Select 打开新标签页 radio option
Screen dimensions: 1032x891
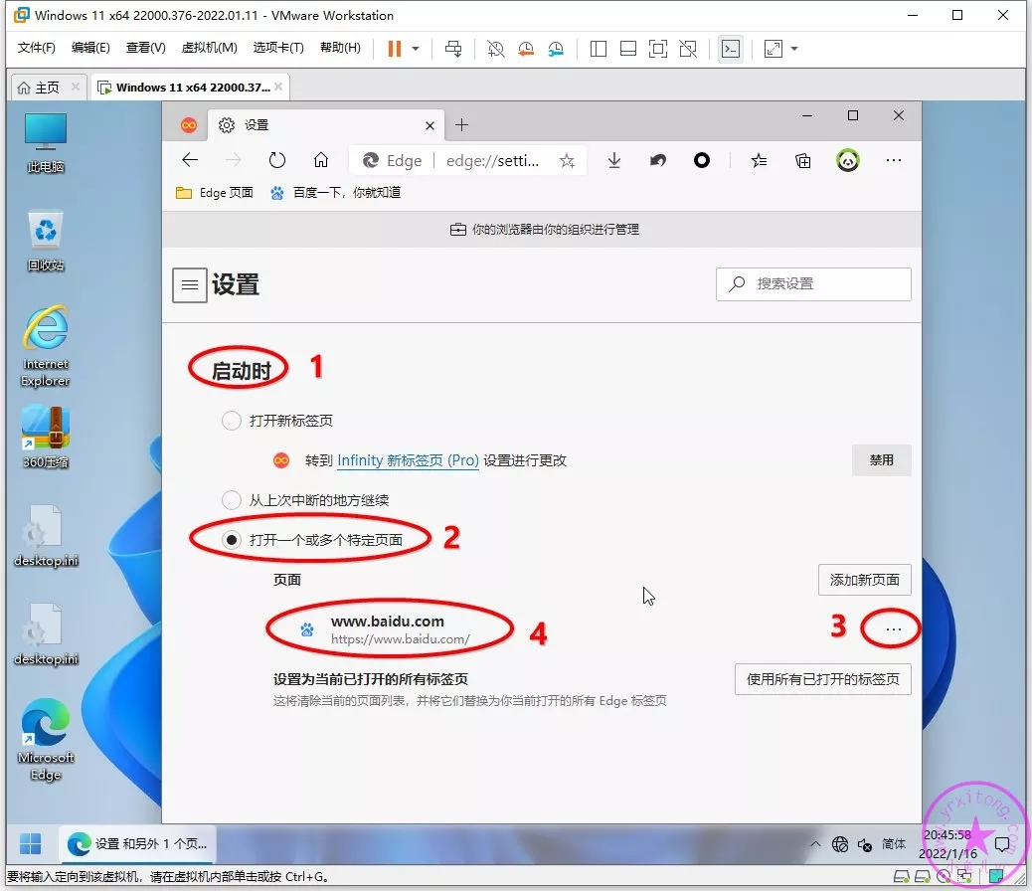pyautogui.click(x=232, y=421)
